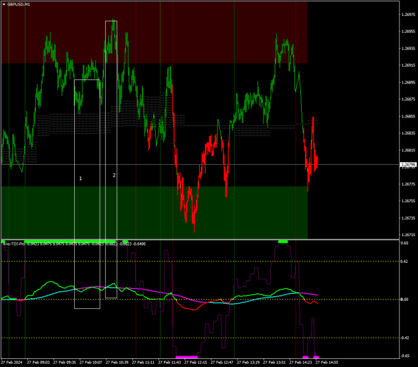Click the Ano-TDI-Pro indicator label
This screenshot has width=418, height=367.
(14, 244)
